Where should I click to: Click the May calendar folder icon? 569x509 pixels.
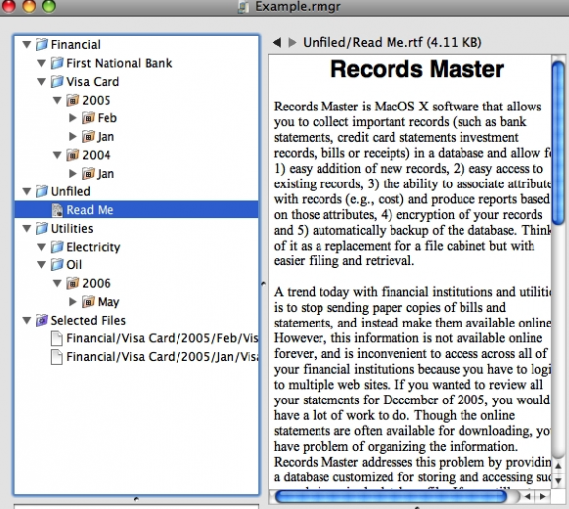click(88, 301)
